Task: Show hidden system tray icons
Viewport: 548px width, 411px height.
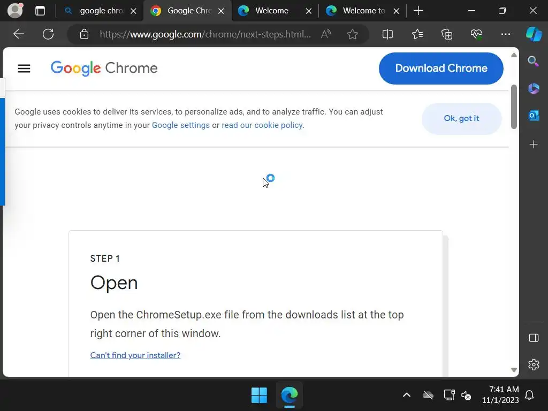Action: click(407, 395)
